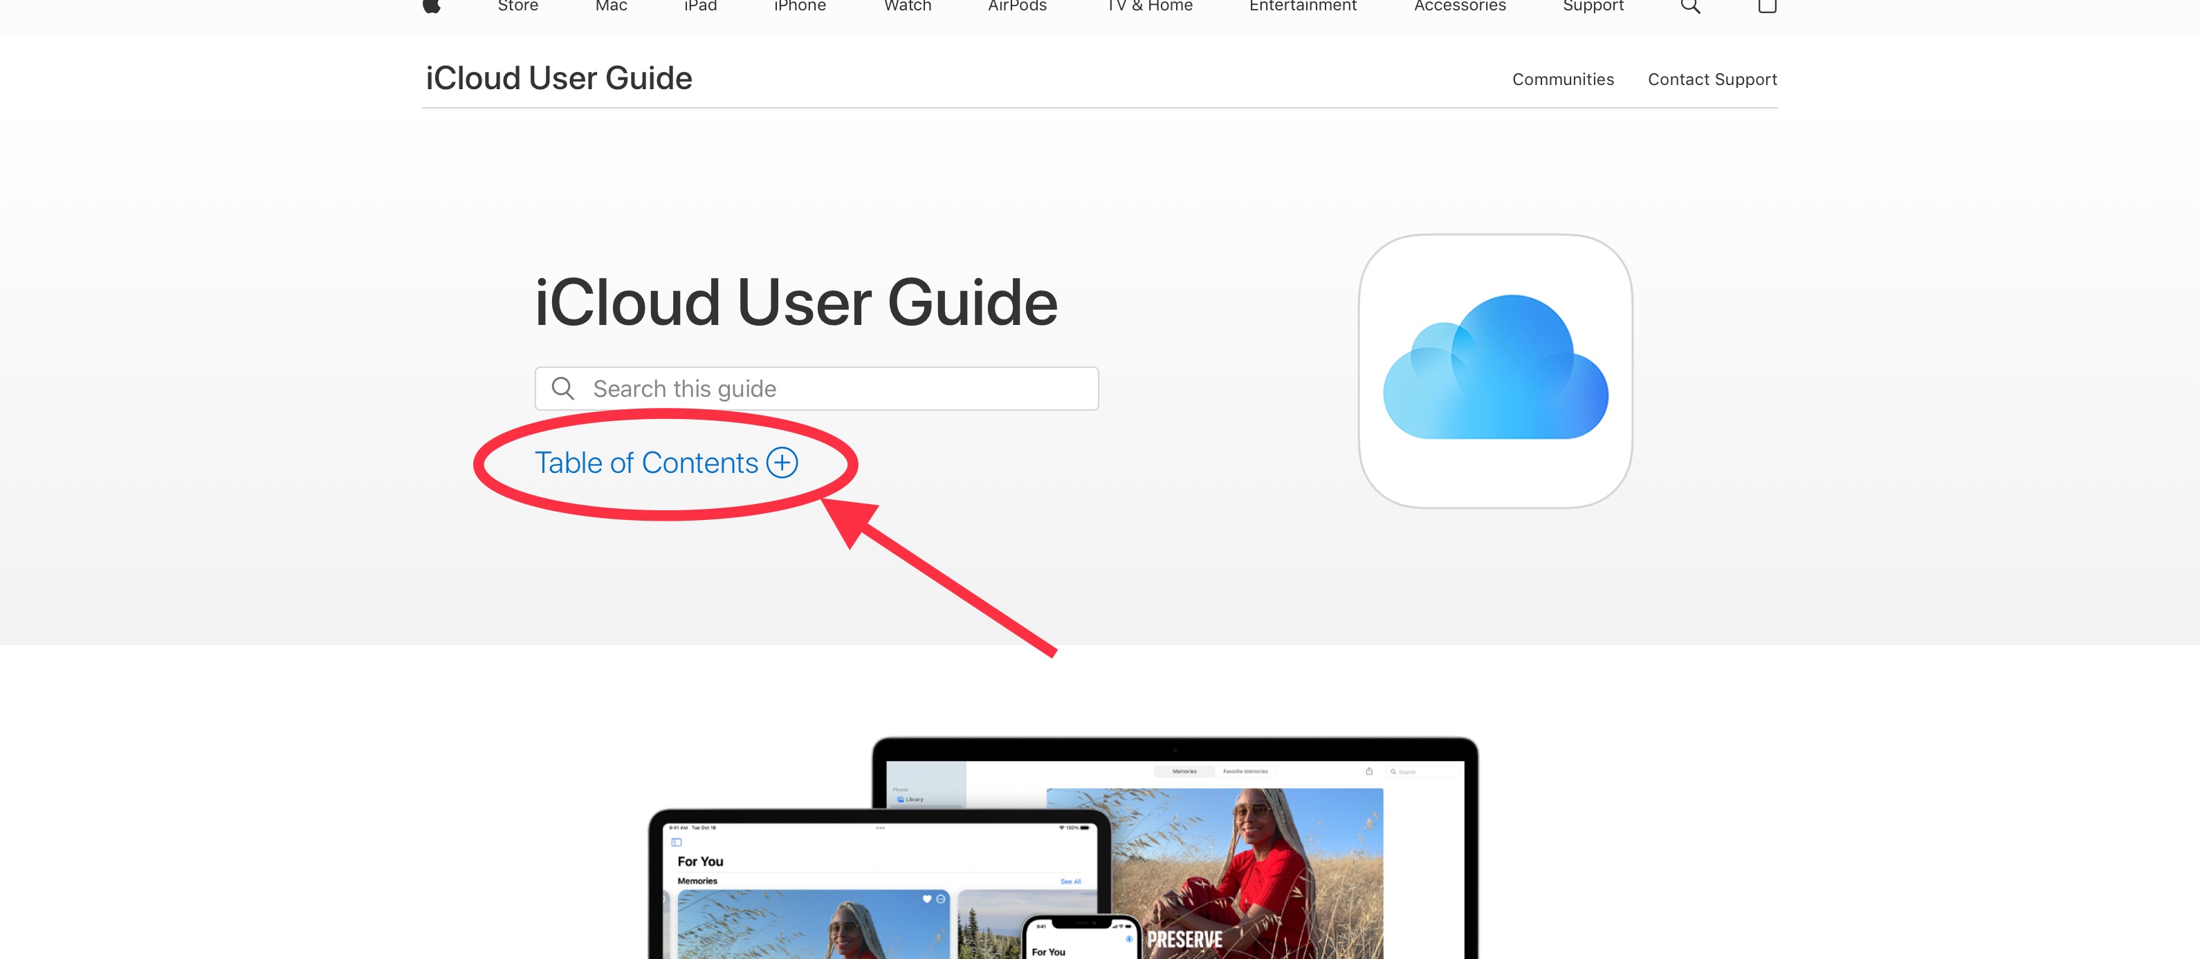Click the shopping bag icon

[1767, 7]
